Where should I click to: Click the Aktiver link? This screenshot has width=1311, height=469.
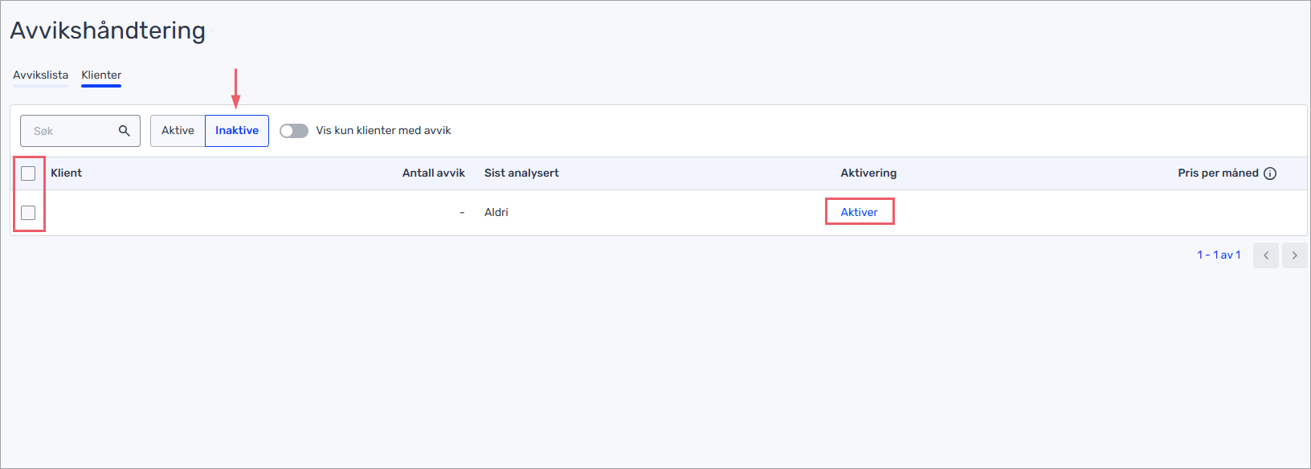(860, 212)
